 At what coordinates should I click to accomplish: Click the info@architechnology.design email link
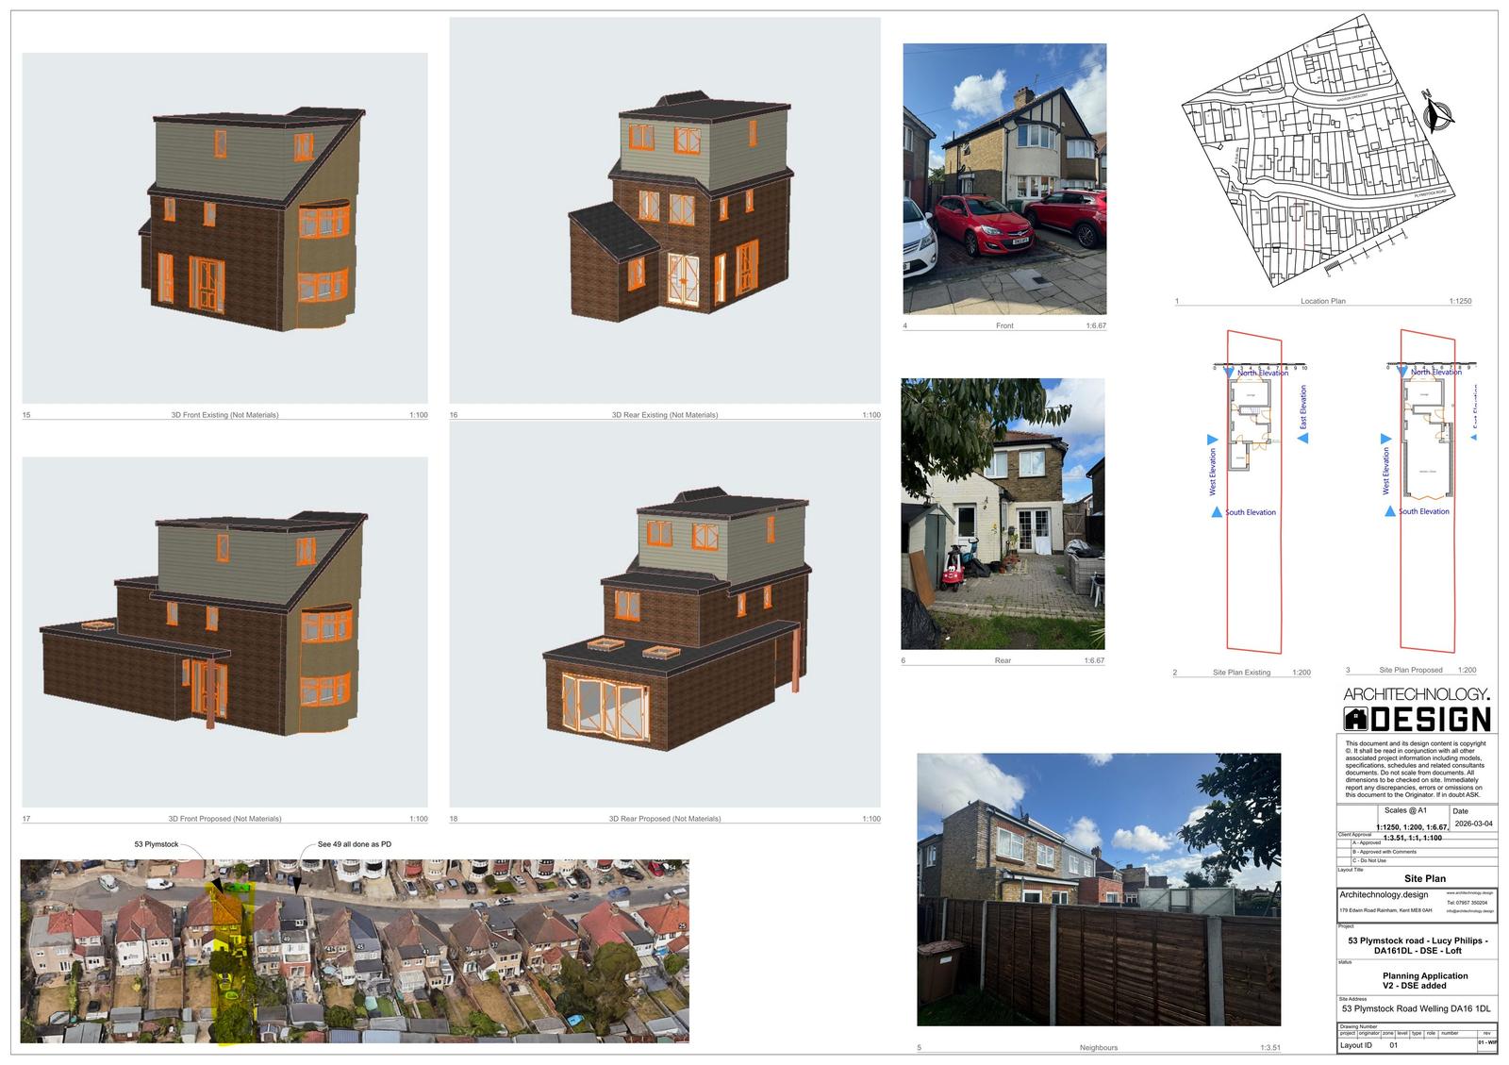click(1469, 911)
